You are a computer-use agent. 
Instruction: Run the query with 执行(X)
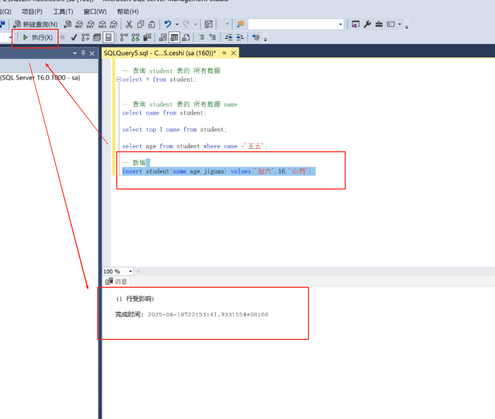tap(38, 38)
